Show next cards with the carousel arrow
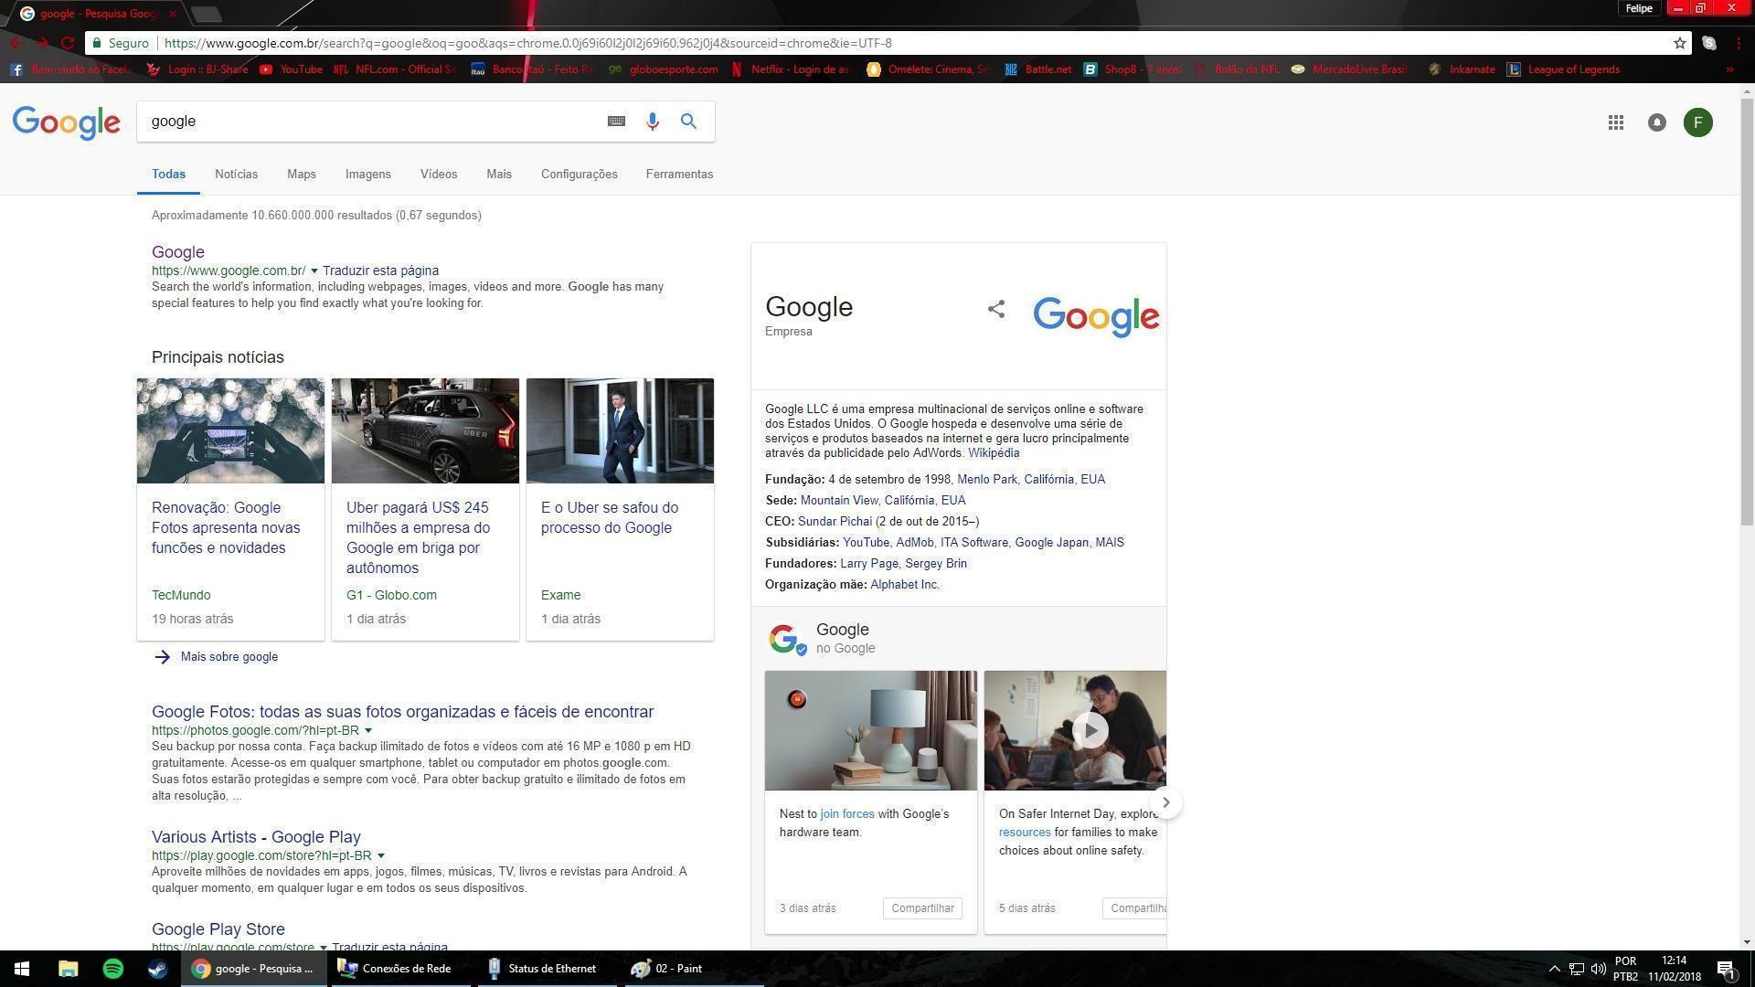The height and width of the screenshot is (987, 1755). pos(1165,802)
